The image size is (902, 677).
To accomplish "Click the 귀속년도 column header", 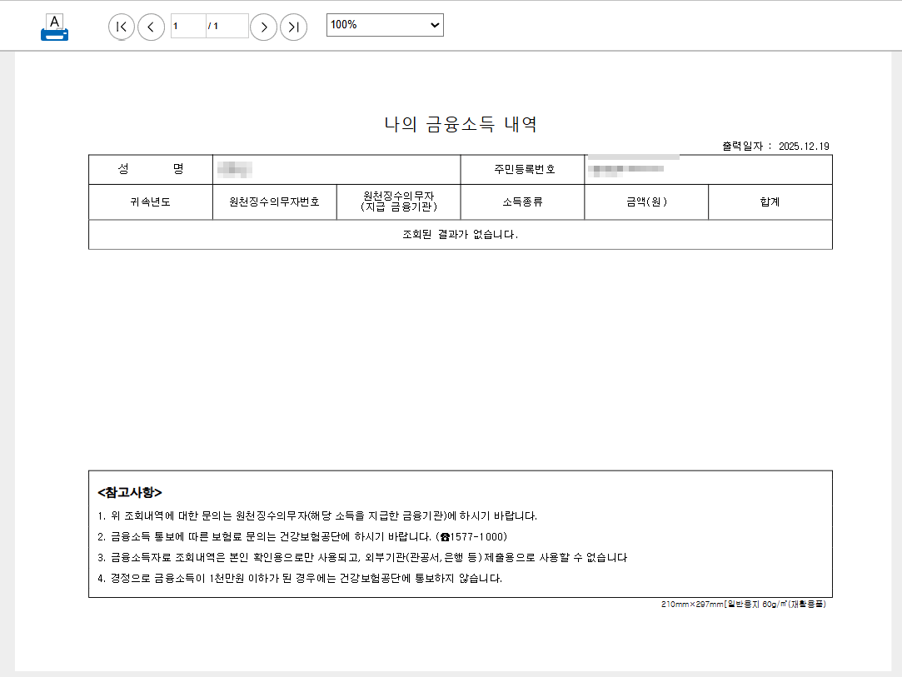I will click(x=150, y=202).
